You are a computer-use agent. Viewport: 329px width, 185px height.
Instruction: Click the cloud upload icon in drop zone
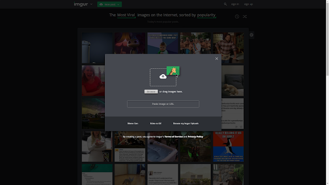pos(163,77)
